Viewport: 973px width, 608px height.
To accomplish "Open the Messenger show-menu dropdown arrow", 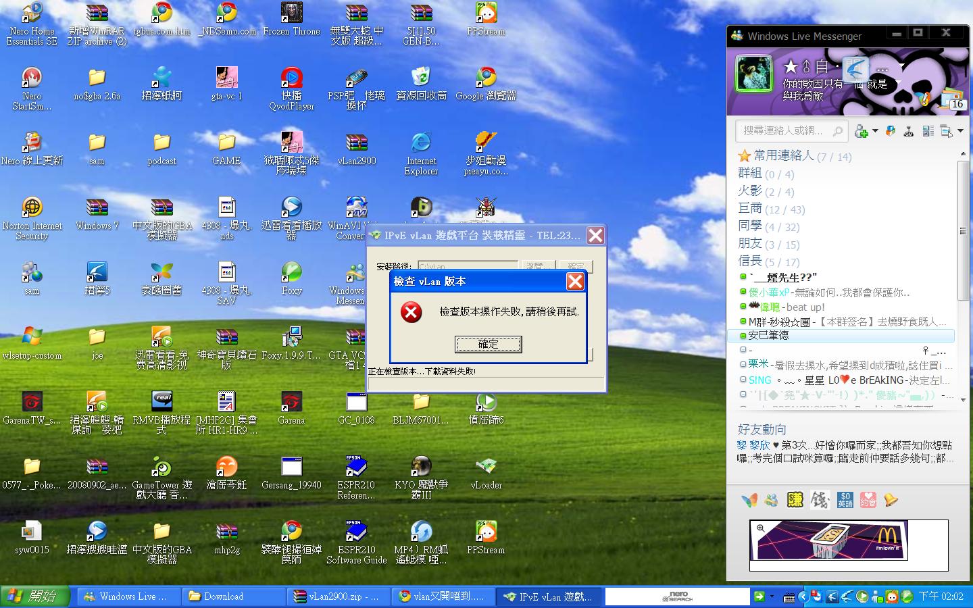I will 960,131.
